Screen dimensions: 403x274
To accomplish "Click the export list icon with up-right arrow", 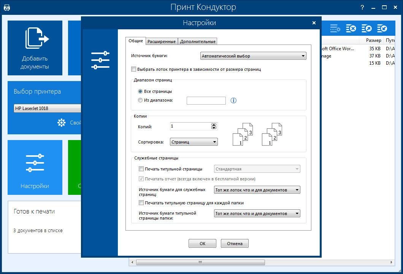I will pyautogui.click(x=367, y=28).
